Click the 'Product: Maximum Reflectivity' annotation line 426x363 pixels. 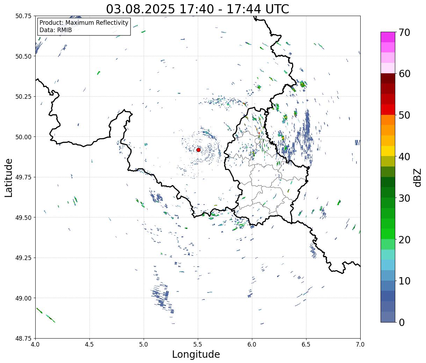point(84,23)
